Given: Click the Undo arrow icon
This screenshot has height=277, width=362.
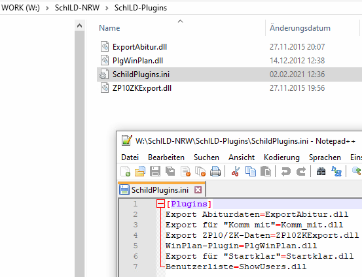Looking at the screenshot, I should [286, 171].
